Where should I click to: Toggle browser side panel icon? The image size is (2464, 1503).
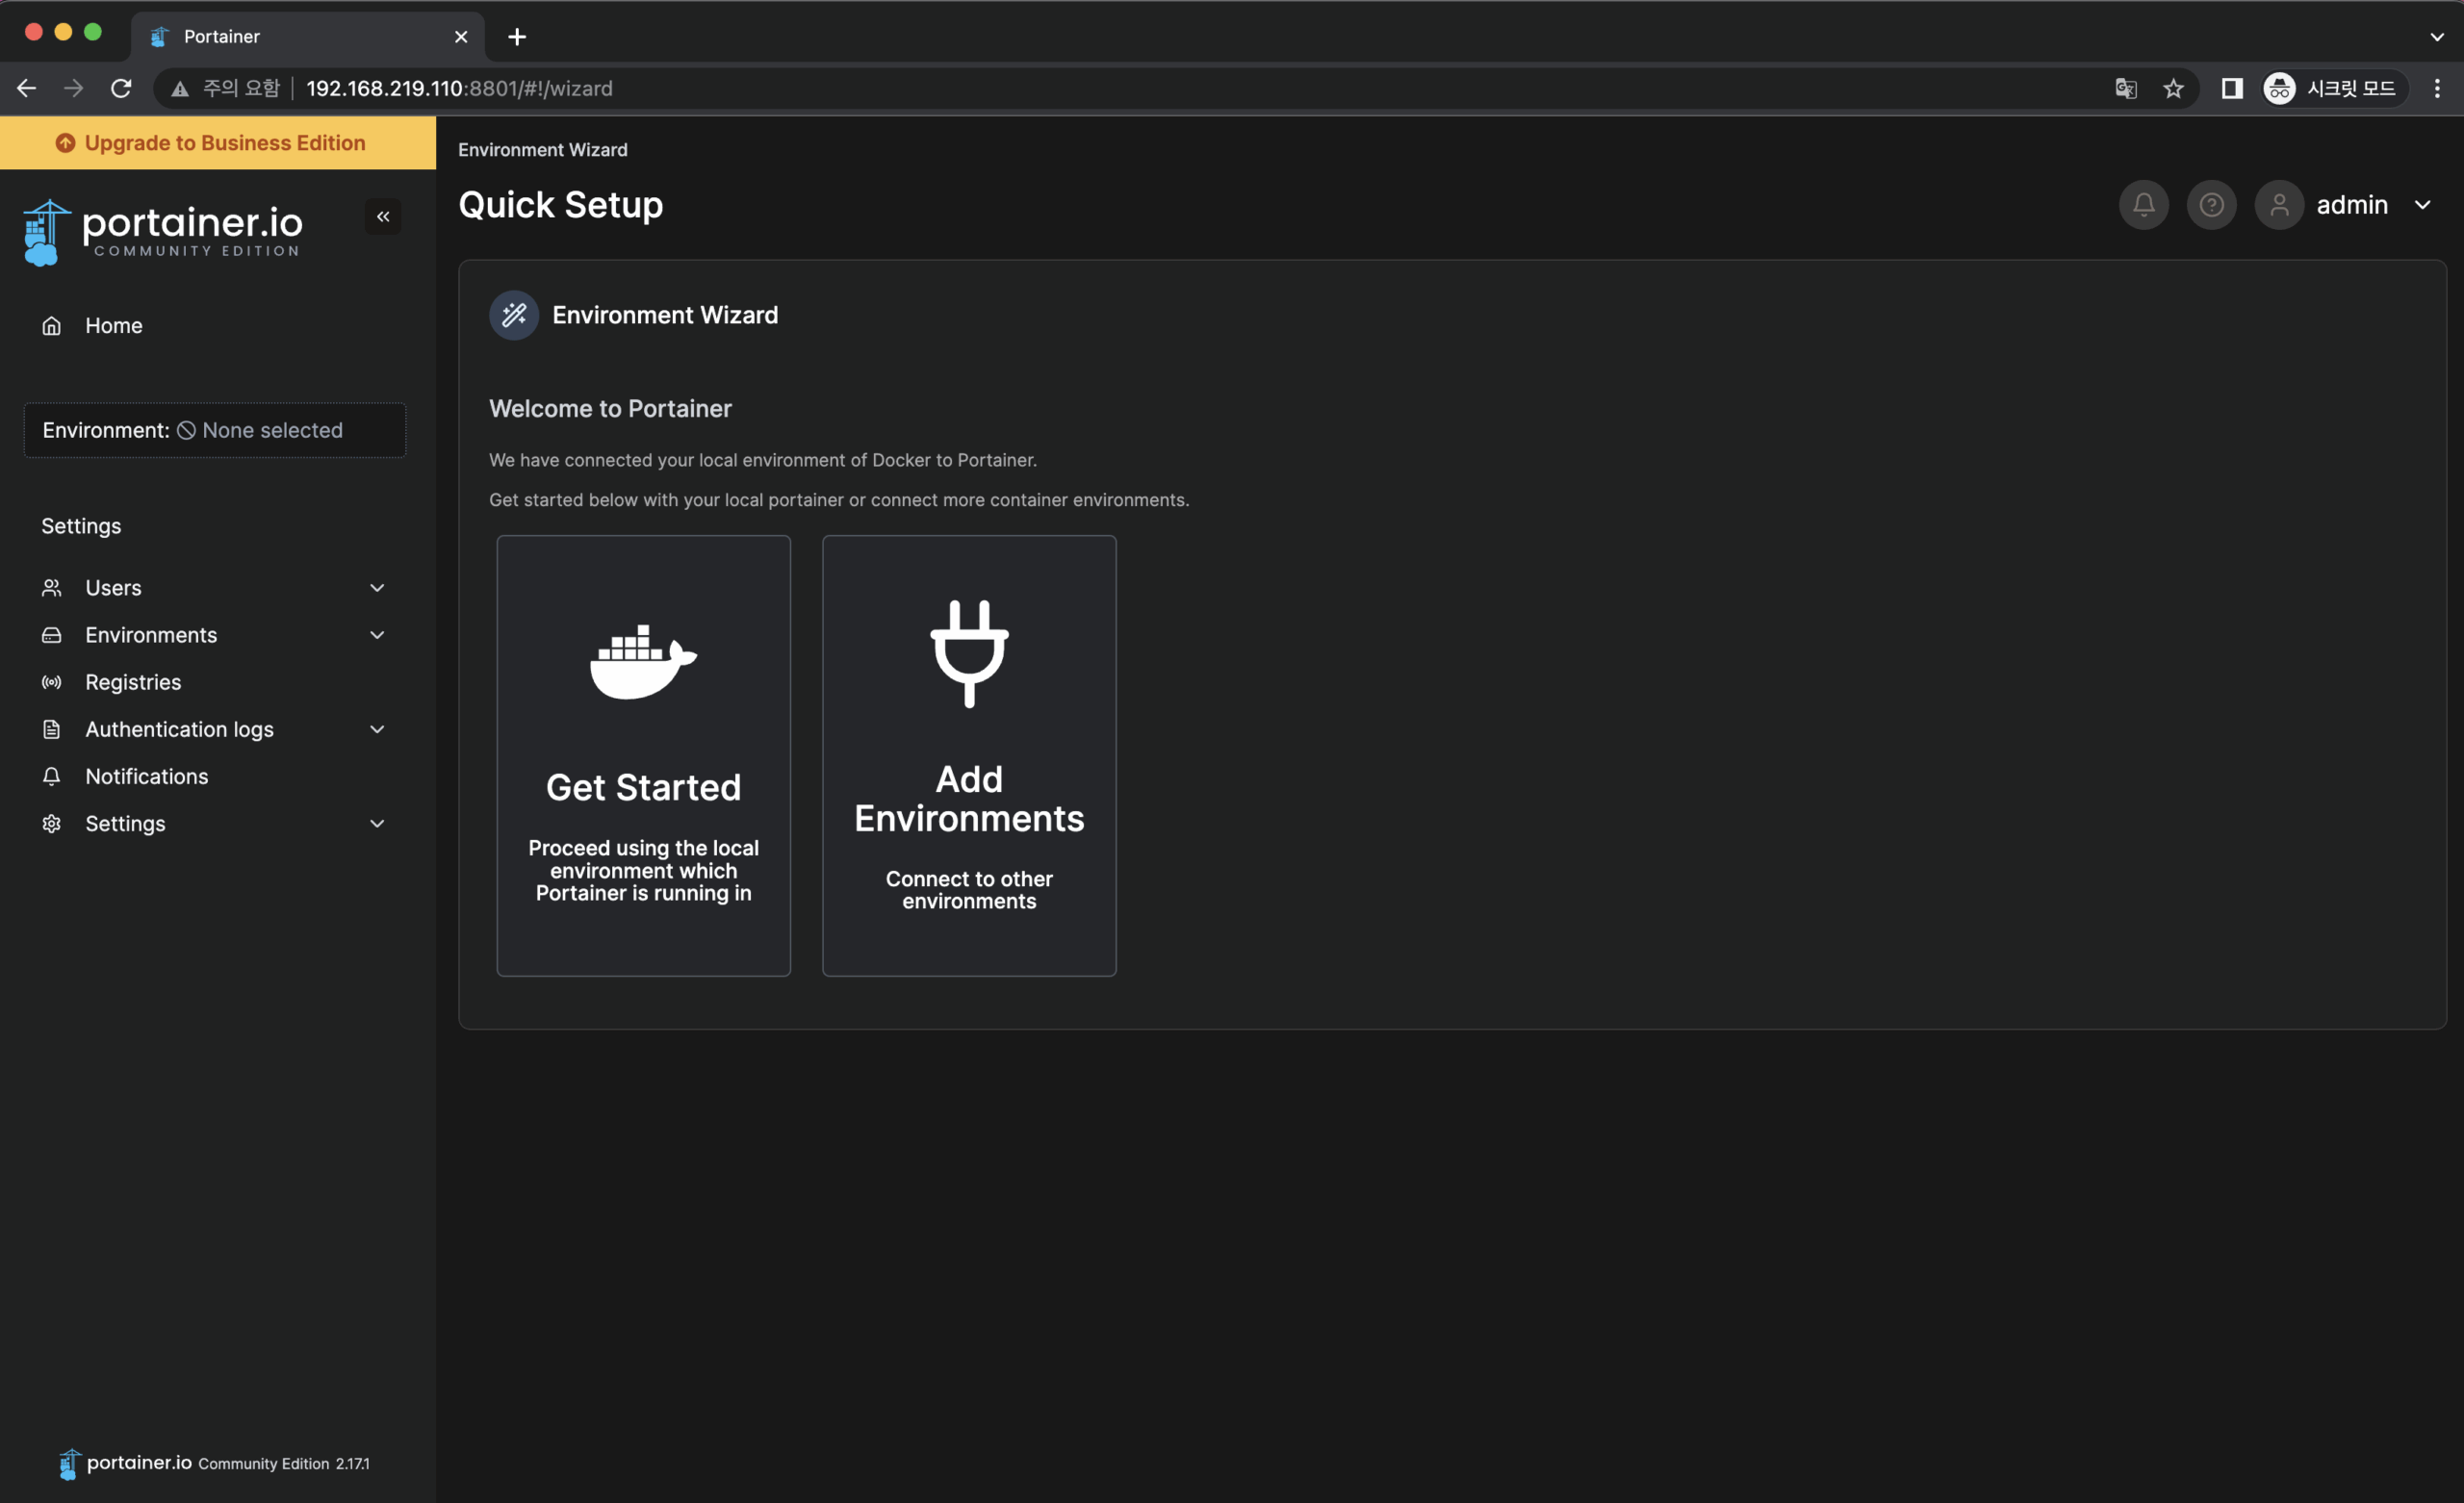pos(2232,88)
